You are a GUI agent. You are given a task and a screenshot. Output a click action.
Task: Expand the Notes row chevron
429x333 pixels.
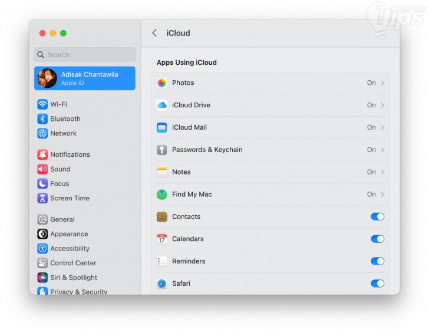[x=382, y=172]
